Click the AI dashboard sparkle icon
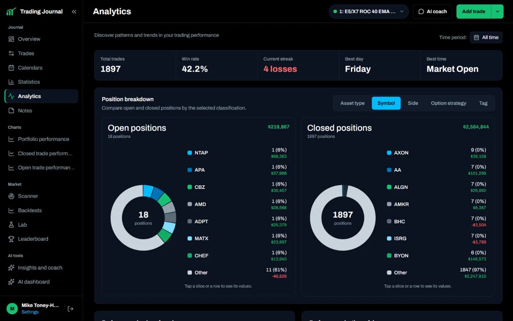The height and width of the screenshot is (321, 513). coord(11,282)
